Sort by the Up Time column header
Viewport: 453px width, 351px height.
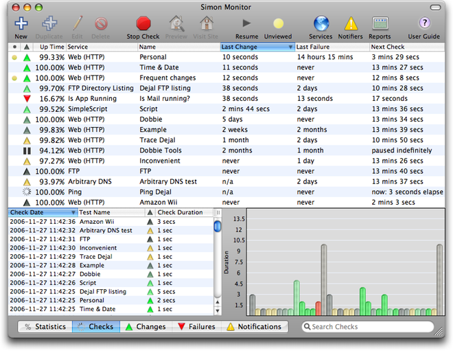pyautogui.click(x=49, y=47)
